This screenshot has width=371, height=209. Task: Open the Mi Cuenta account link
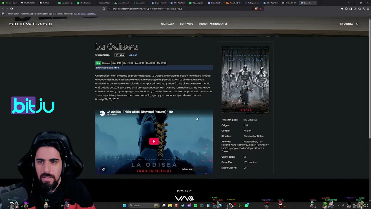(x=346, y=24)
